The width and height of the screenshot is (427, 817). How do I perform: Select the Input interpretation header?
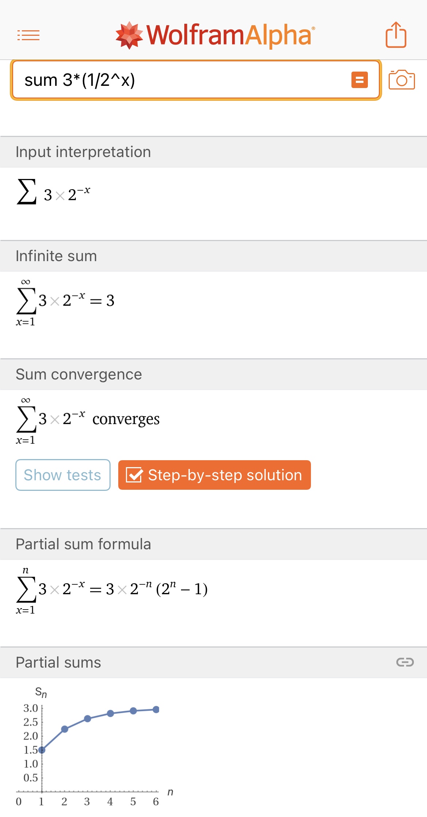(x=83, y=152)
